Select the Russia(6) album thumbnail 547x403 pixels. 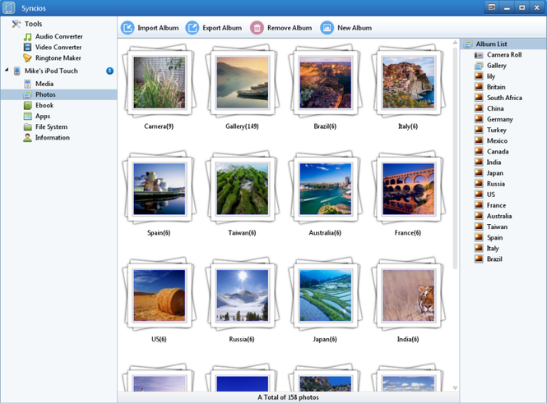click(242, 295)
